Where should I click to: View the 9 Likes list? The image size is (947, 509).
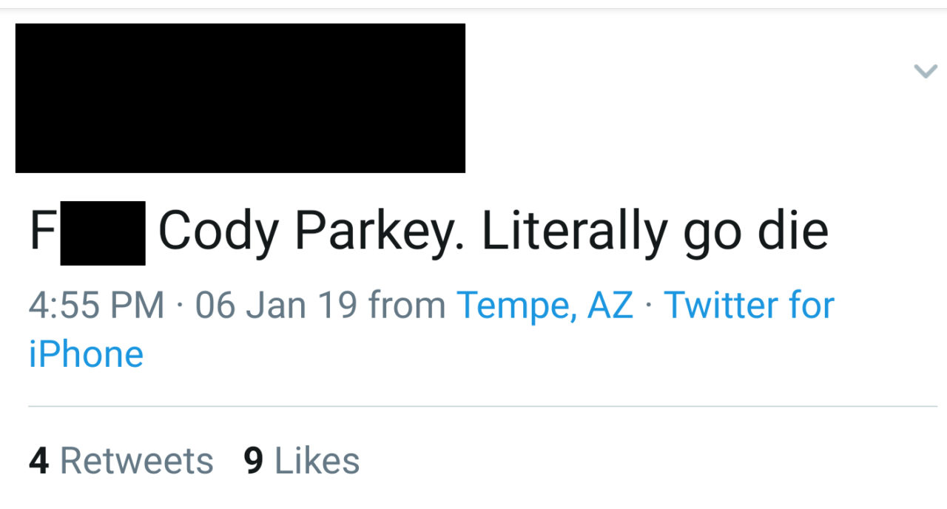[302, 460]
